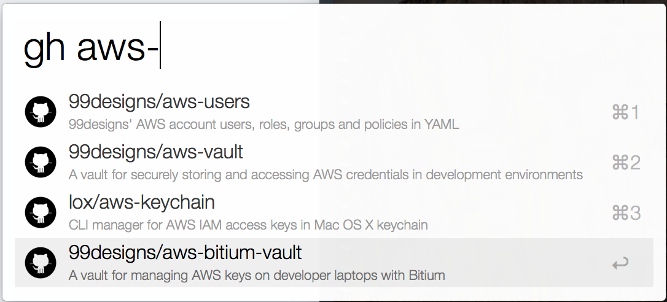667x302 pixels.
Task: Open the 99designs/aws-users repository title
Action: coord(159,101)
